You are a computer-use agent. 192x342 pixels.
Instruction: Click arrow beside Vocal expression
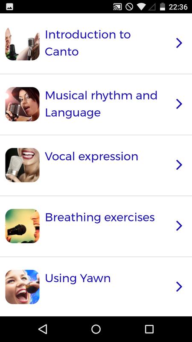(x=179, y=165)
